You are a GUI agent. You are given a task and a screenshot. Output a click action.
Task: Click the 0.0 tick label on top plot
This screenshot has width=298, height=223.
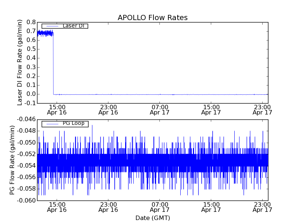point(31,94)
